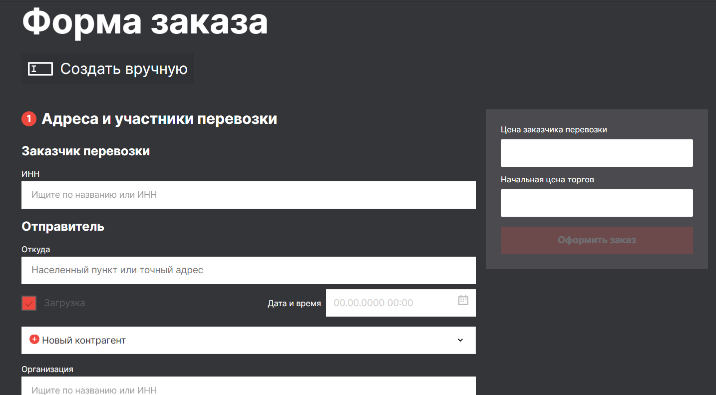Click the Отправитель section heading
716x395 pixels.
click(x=63, y=226)
